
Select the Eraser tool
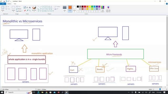[25, 10]
